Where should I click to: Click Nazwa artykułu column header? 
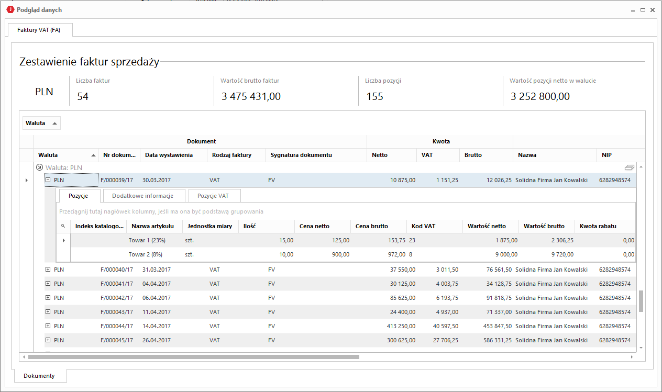[155, 226]
